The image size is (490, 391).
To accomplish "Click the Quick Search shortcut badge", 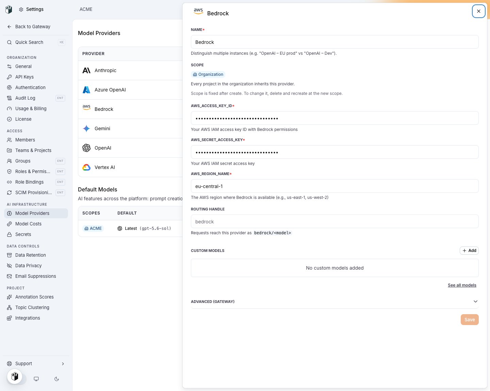I will coord(62,42).
